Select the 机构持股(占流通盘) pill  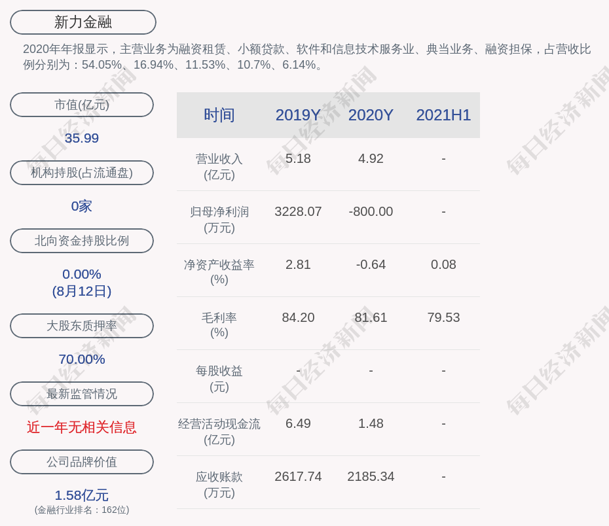(x=82, y=173)
